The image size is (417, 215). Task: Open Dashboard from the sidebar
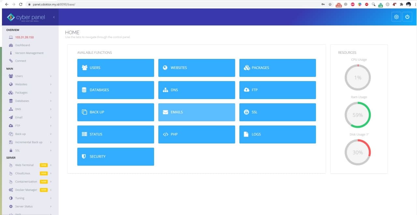(x=22, y=45)
